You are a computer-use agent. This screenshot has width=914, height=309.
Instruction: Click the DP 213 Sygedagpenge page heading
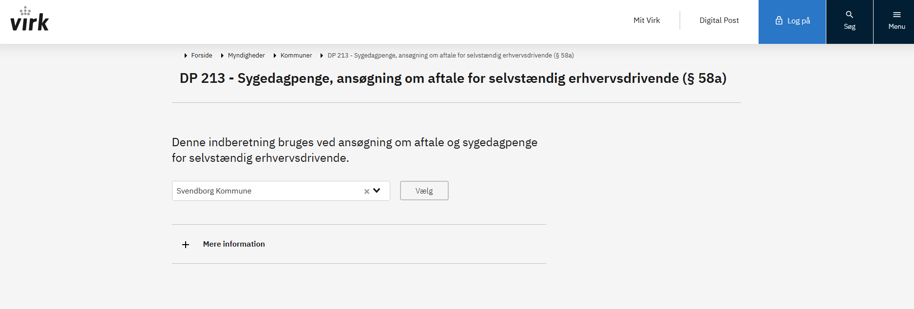point(453,78)
